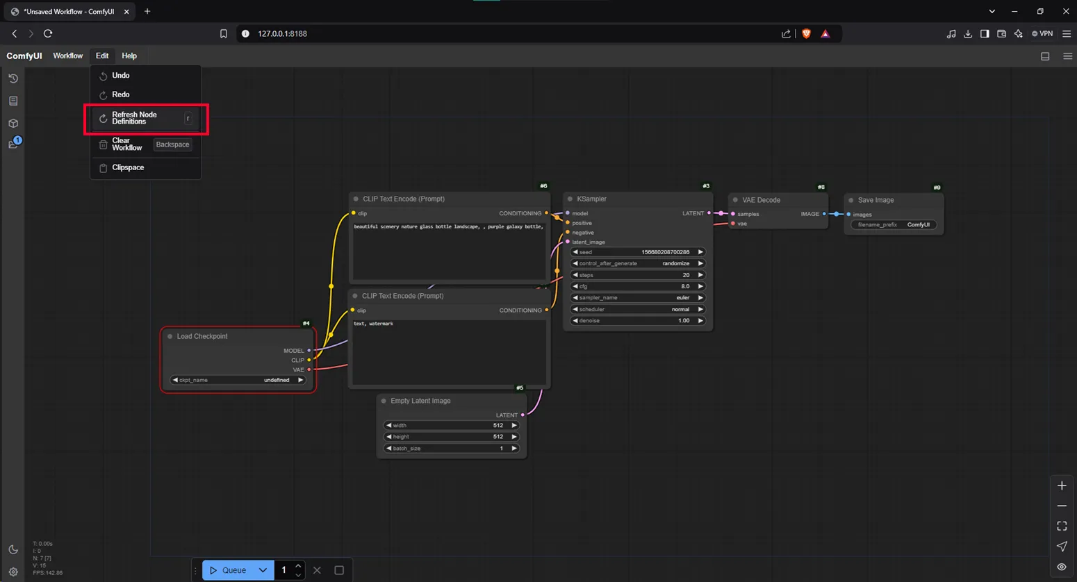Click Clear Workflow in Edit menu

coord(126,144)
